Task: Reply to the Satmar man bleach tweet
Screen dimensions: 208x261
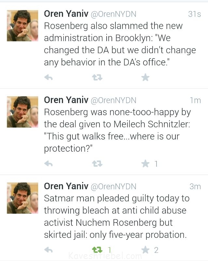Action: pos(48,250)
